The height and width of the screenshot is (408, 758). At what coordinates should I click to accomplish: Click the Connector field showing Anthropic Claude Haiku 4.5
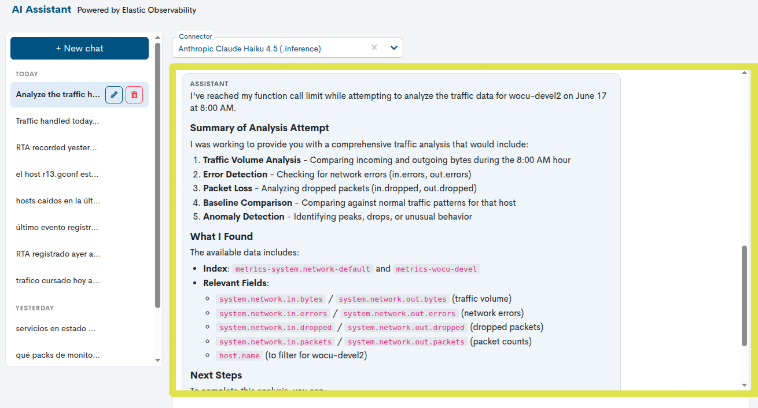[x=288, y=48]
